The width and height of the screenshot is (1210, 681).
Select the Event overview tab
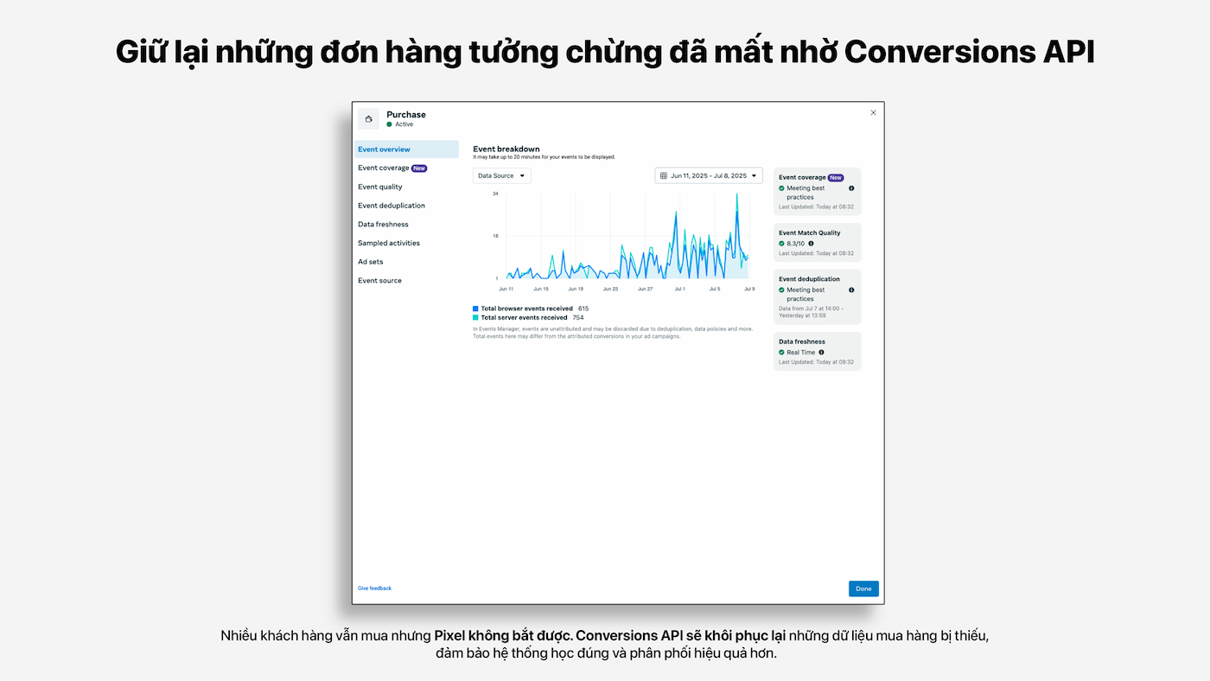385,150
